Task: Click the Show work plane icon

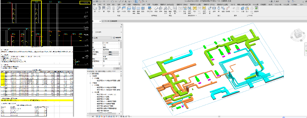Action: coord(247,8)
